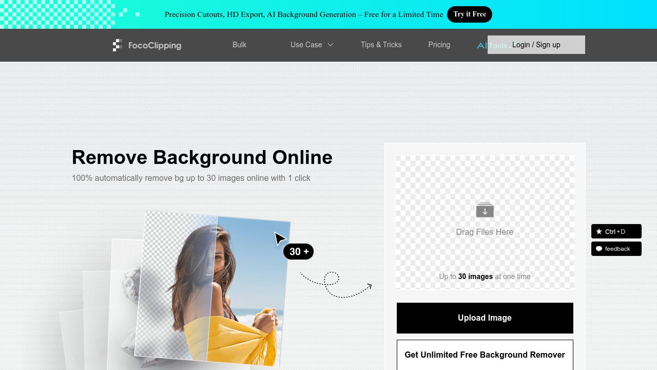Click the speech bubble icon next to feedback
The width and height of the screenshot is (657, 370).
click(x=599, y=249)
